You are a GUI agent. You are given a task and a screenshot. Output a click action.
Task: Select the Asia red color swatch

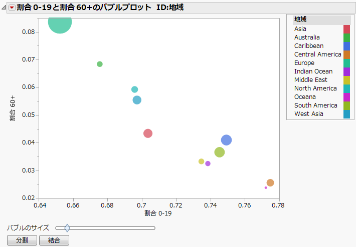tap(346, 29)
